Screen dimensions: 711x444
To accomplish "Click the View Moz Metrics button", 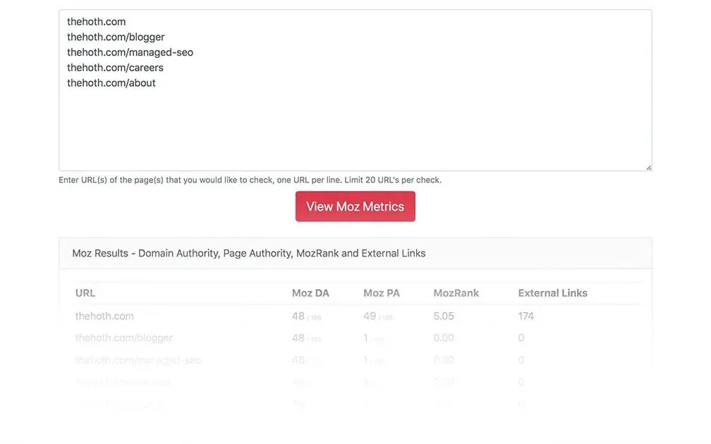I will [355, 206].
